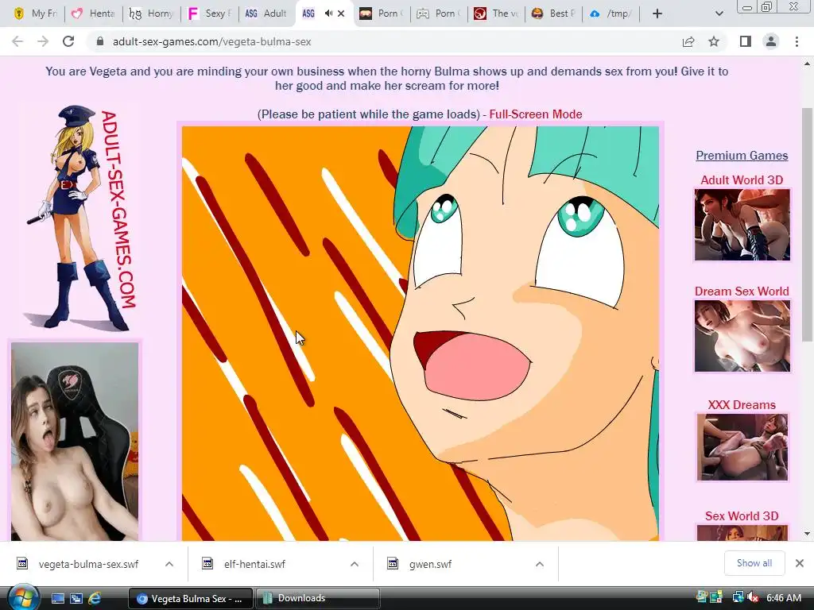The image size is (814, 610).
Task: Click the network tray icon
Action: pyautogui.click(x=738, y=598)
